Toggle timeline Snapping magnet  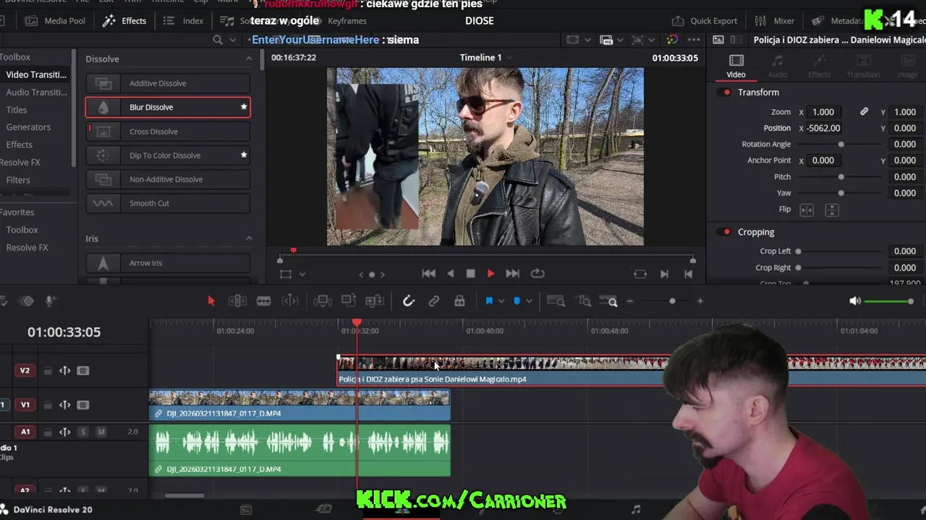click(409, 301)
